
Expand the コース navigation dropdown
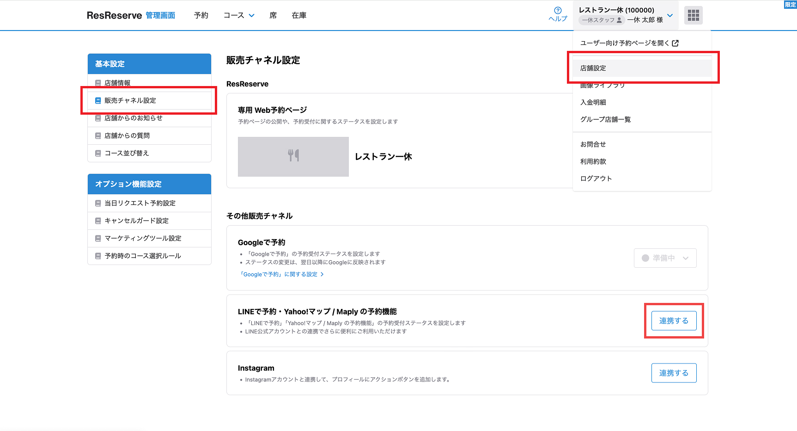click(239, 15)
